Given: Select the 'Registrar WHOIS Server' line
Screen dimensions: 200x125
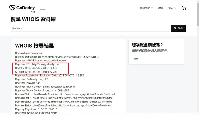Looking at the screenshot, I should (40, 61).
